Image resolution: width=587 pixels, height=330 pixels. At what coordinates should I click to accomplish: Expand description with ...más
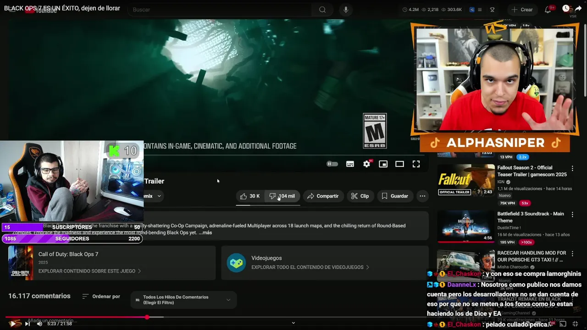coord(205,233)
